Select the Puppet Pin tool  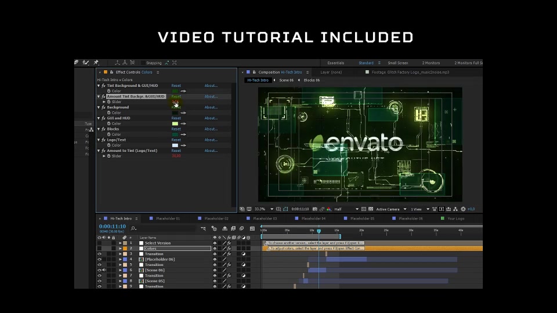(x=96, y=63)
